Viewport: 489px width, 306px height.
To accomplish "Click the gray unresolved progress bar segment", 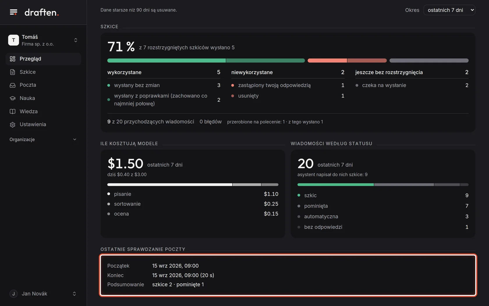I will point(429,61).
